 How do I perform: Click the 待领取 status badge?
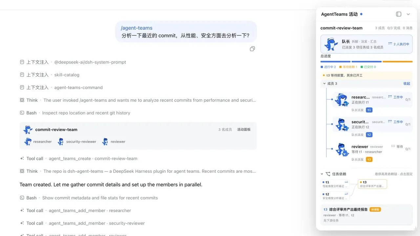[375, 209]
